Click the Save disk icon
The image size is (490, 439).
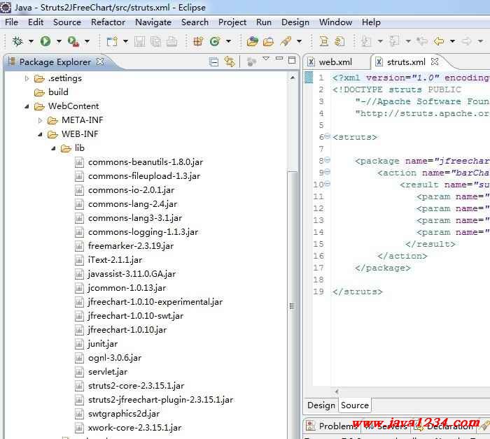pyautogui.click(x=139, y=41)
